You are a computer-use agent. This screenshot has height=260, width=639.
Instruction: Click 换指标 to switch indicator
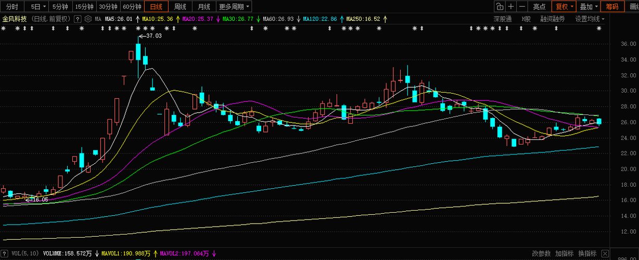[587, 254]
